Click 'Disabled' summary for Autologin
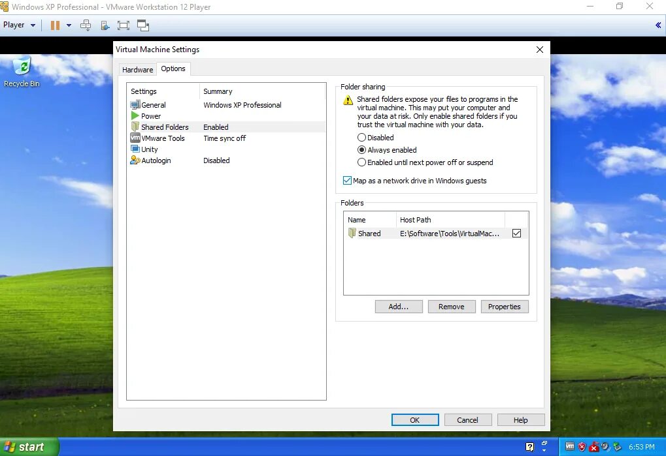 [x=216, y=160]
